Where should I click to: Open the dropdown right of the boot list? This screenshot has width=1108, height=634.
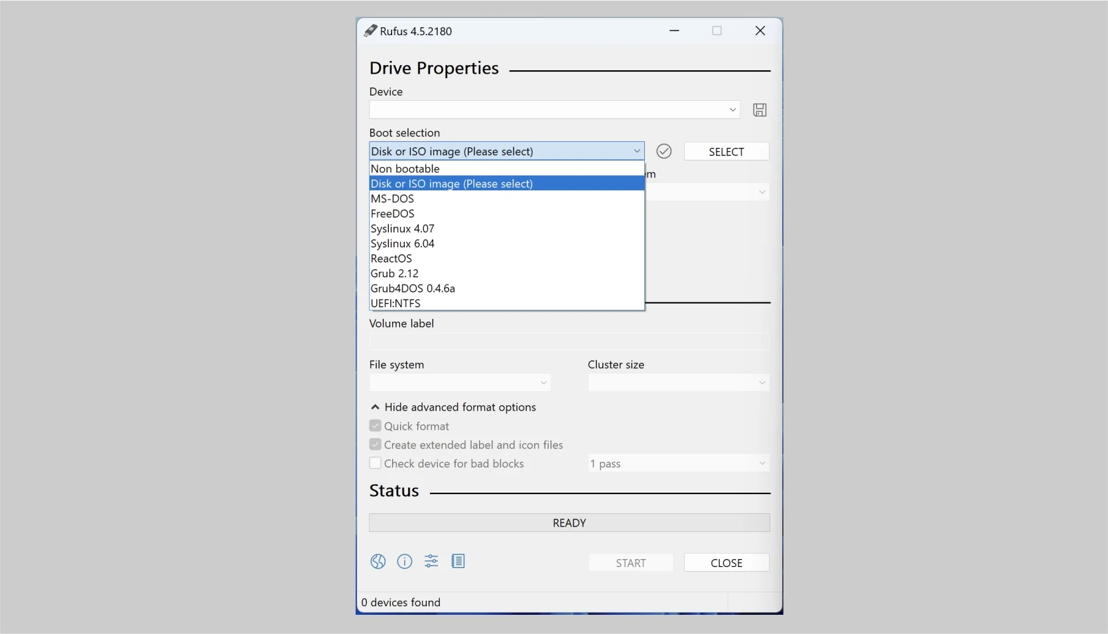coord(708,192)
